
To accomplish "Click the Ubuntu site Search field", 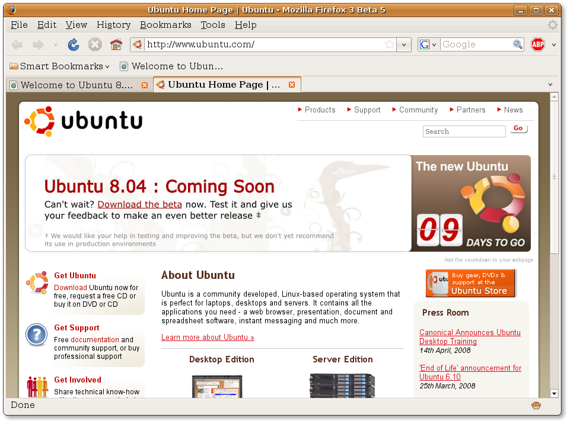I will [464, 131].
